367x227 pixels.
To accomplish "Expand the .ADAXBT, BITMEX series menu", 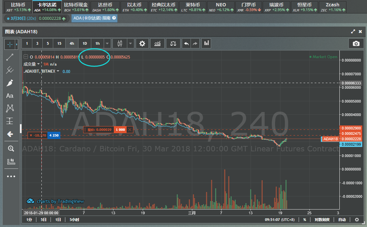I will click(58, 71).
